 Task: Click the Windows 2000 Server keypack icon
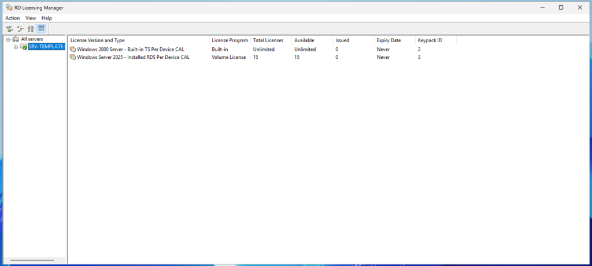coord(73,50)
